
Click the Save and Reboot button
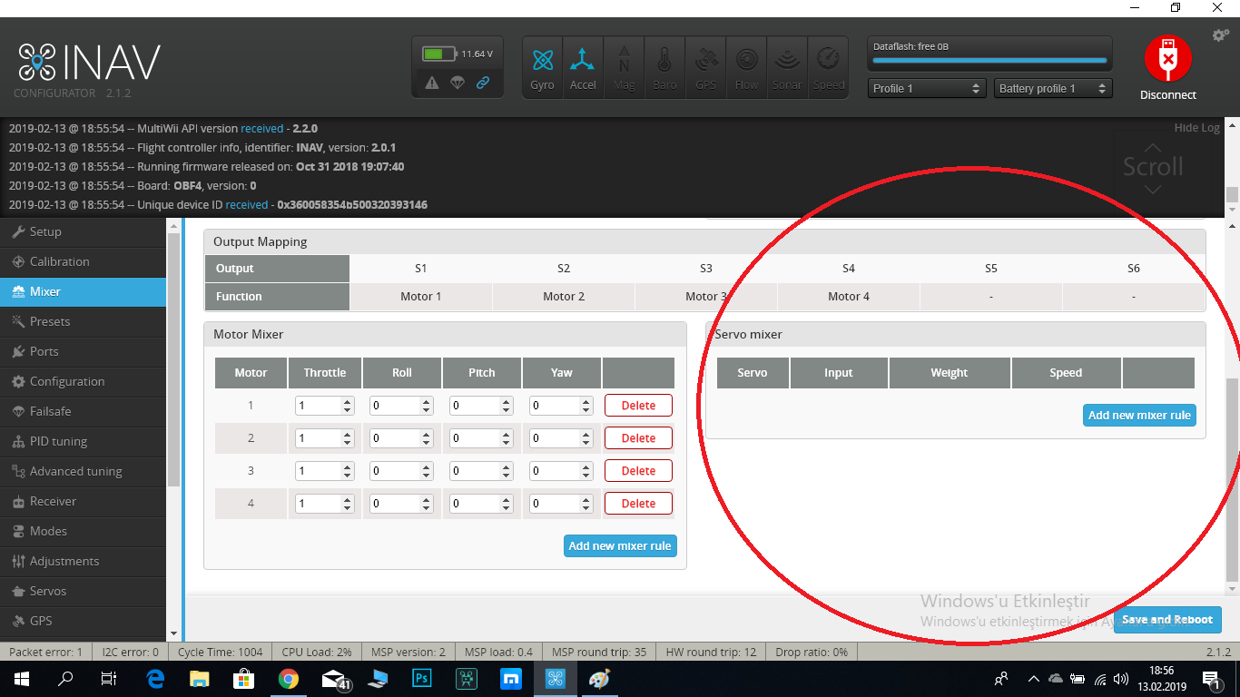[x=1167, y=619]
